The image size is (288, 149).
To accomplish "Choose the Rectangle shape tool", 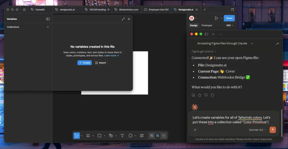I will pyautogui.click(x=99, y=136).
